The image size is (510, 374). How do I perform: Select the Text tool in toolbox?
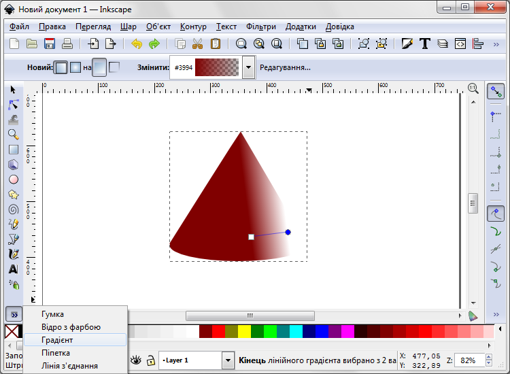[14, 269]
